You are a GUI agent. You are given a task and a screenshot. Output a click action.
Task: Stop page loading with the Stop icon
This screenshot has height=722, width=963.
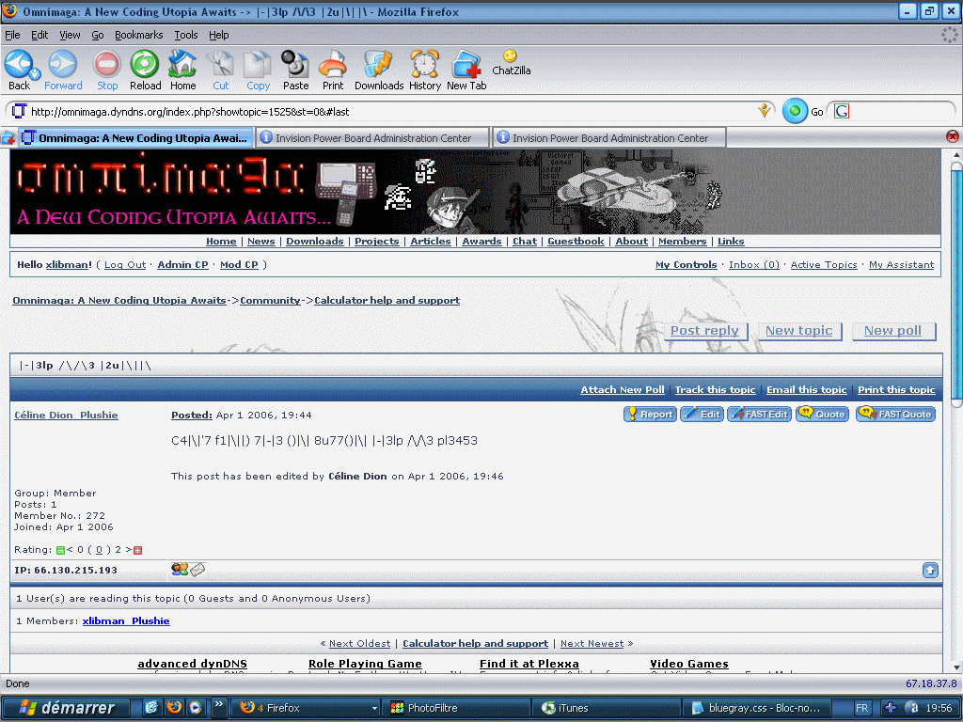coord(107,70)
